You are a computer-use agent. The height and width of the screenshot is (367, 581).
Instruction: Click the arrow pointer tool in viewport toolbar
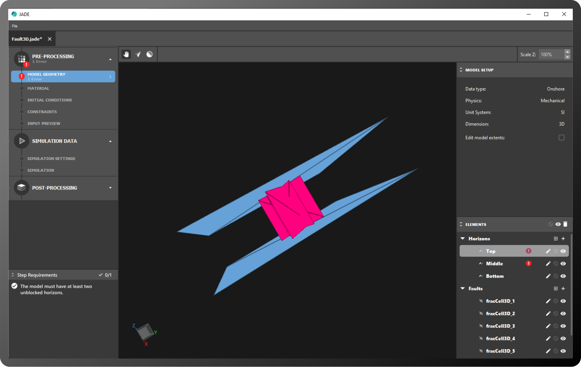point(138,55)
